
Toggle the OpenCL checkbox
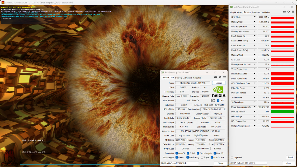(177, 153)
